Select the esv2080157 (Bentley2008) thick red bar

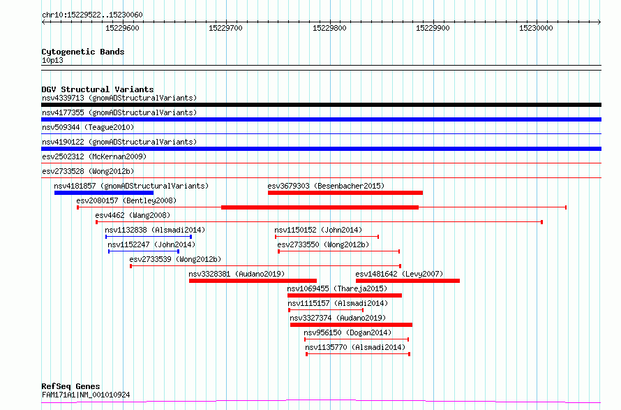click(320, 207)
